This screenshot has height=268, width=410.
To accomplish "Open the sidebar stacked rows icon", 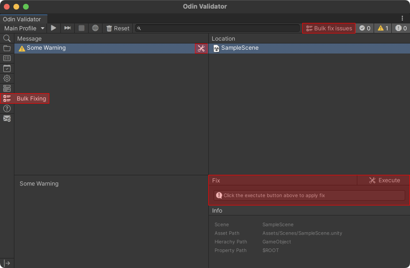I will pos(7,88).
